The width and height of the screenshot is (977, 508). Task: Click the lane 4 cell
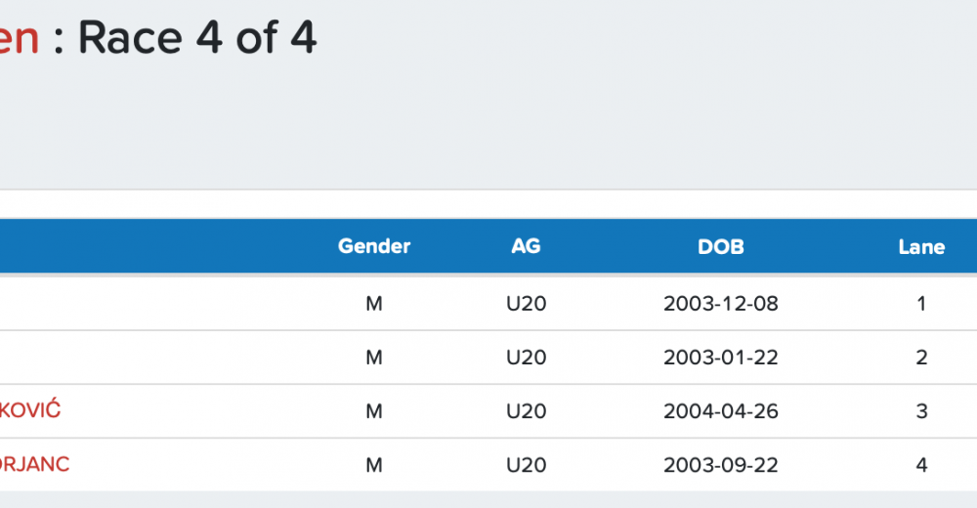point(921,465)
